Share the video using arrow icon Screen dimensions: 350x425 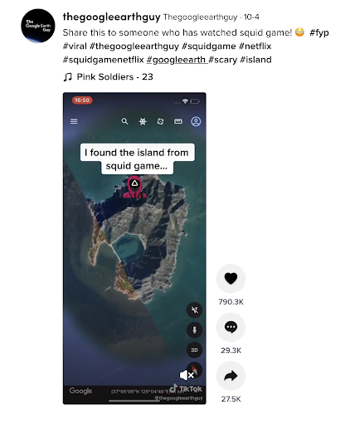pos(231,376)
